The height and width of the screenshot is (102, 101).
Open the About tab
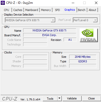click(92, 10)
